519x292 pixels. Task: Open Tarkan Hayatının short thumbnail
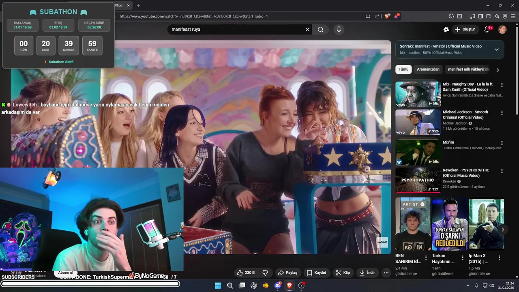pos(450,224)
